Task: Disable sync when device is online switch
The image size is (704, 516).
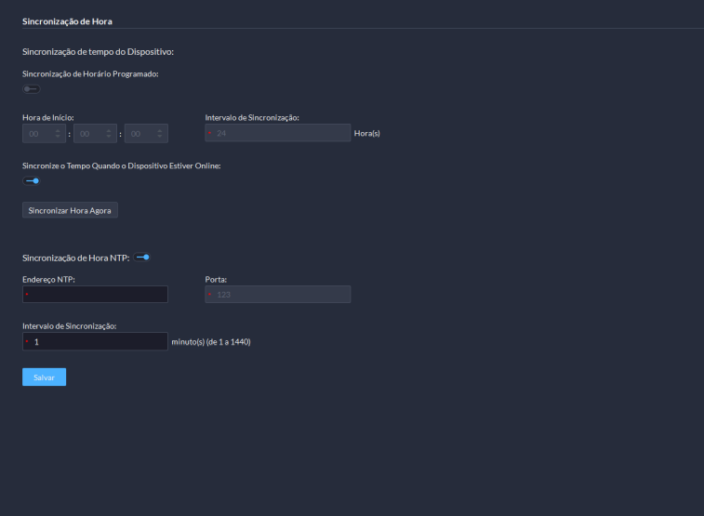Action: 32,180
